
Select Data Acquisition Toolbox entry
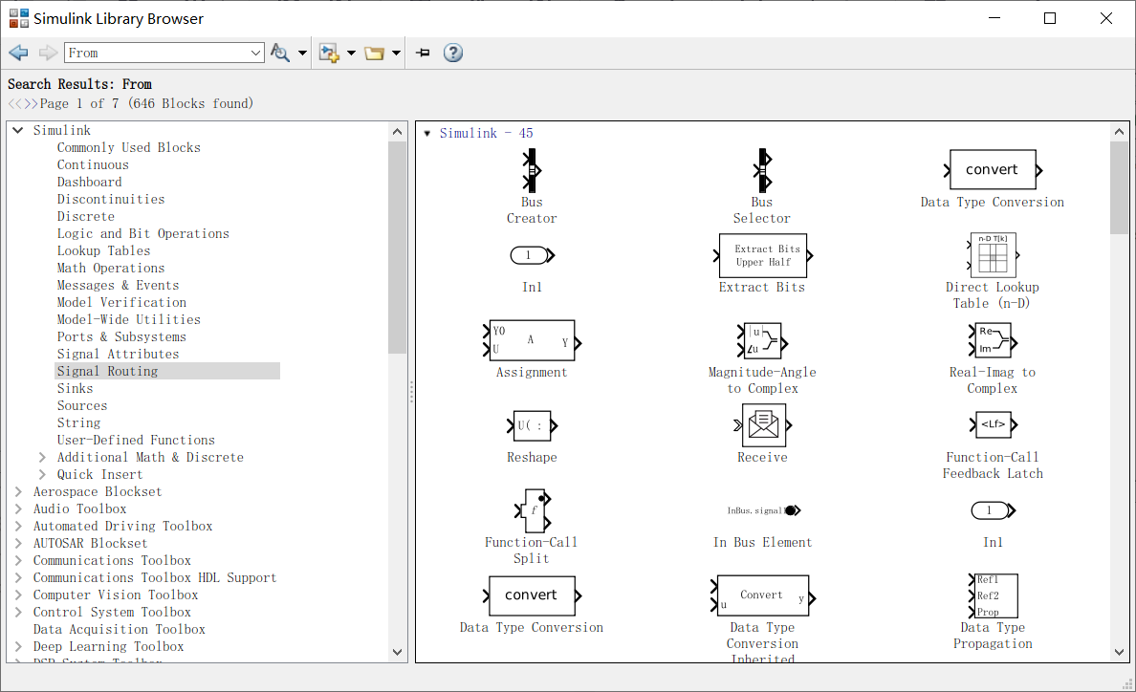tap(119, 630)
